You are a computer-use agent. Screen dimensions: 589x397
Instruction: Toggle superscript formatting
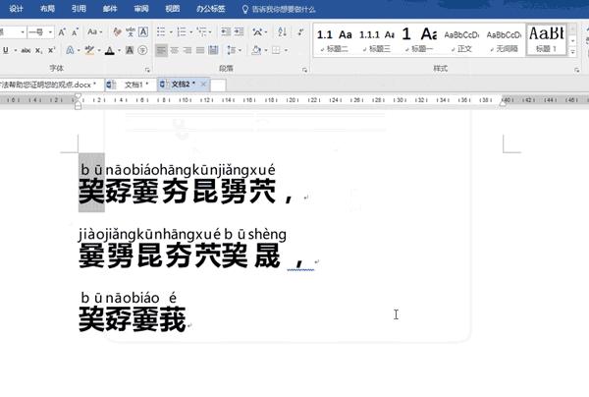52,50
